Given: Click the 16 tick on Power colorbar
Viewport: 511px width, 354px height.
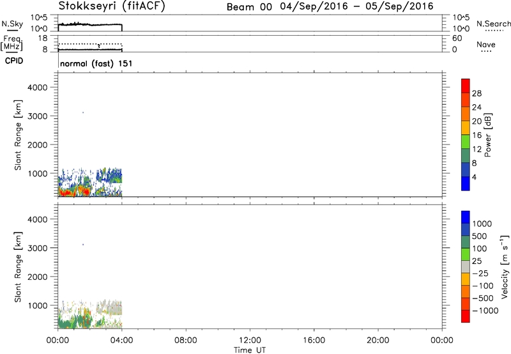Looking at the screenshot, I should pyautogui.click(x=477, y=135).
